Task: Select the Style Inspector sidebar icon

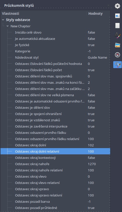Action: coord(117,65)
